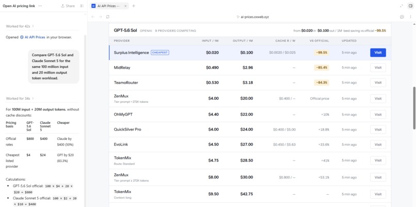
Task: Click 'GPT by $20 (83.3%)' in the chat table
Action: pos(66,157)
